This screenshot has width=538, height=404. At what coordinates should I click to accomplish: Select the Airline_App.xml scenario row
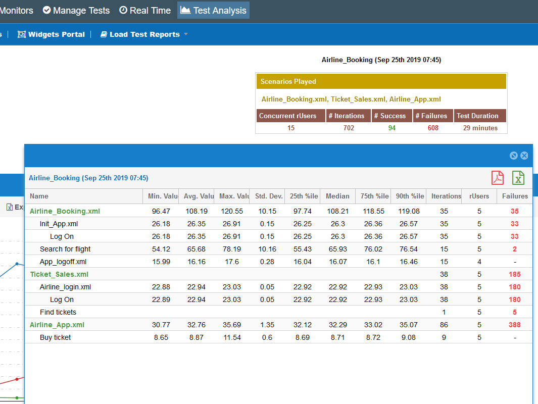pos(279,325)
